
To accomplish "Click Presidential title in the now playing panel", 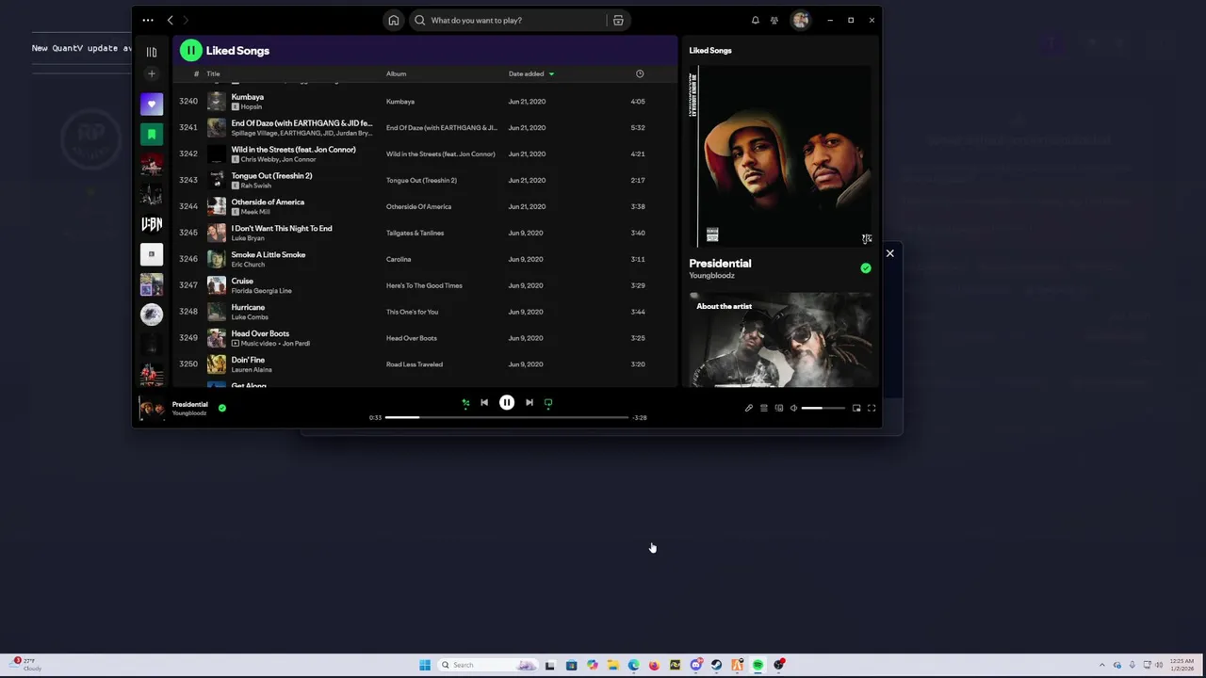I will coord(720,264).
